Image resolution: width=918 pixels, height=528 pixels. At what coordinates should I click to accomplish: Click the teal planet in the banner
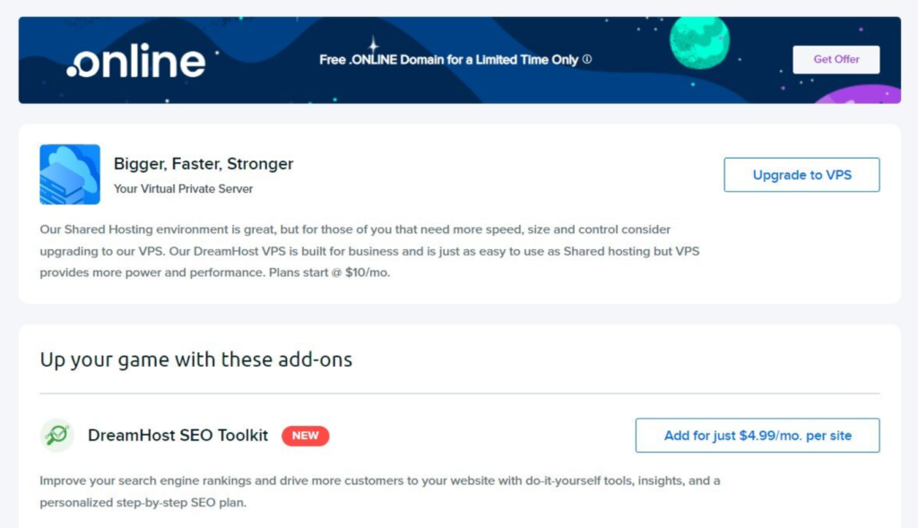pos(699,42)
